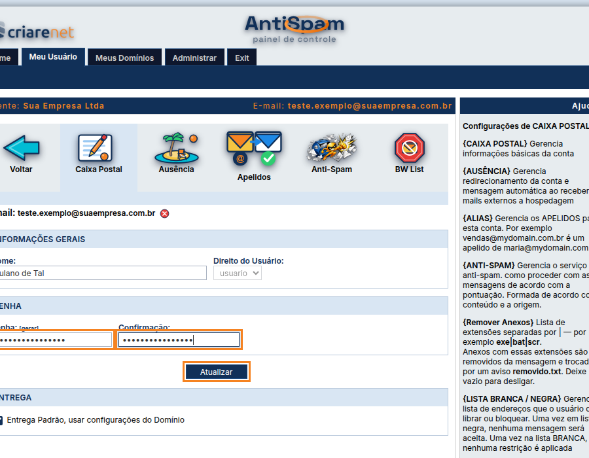Click the criarenet logo
589x458 pixels.
tap(37, 31)
